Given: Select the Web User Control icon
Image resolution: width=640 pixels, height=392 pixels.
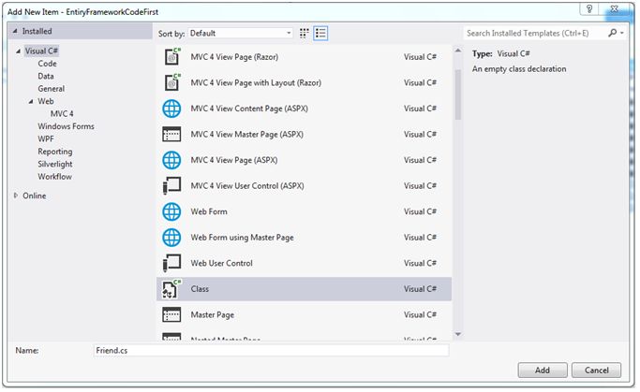Looking at the screenshot, I should [x=172, y=263].
